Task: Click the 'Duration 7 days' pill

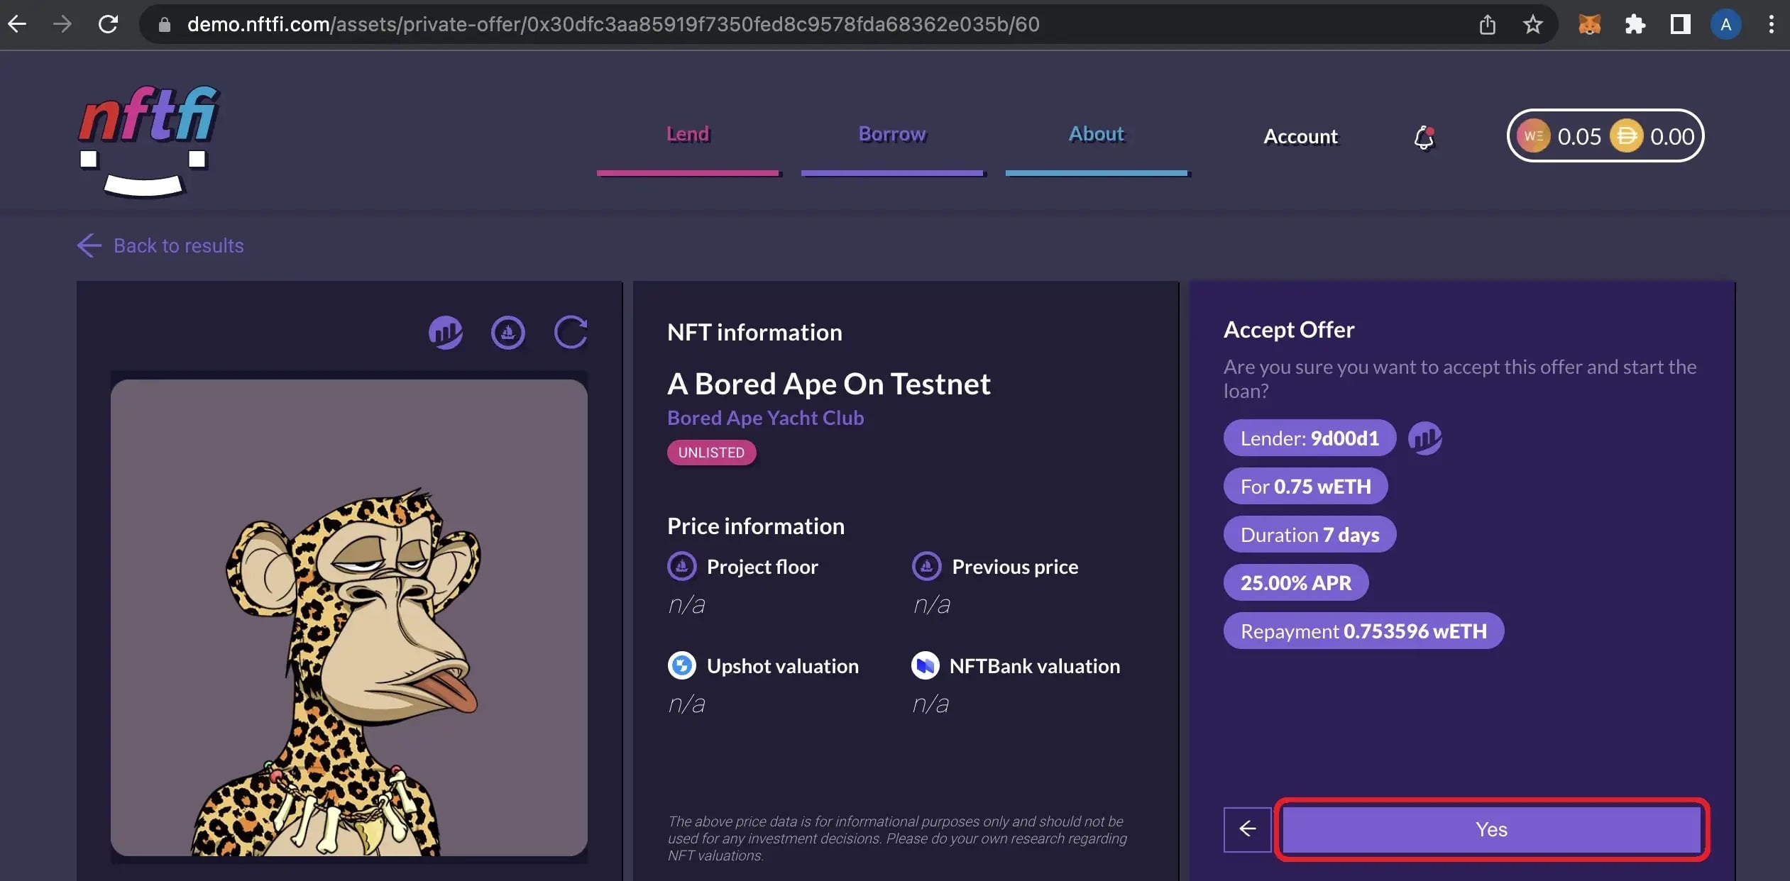Action: point(1309,535)
